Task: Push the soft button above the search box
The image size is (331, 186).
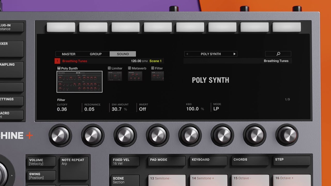Action: click(x=287, y=27)
